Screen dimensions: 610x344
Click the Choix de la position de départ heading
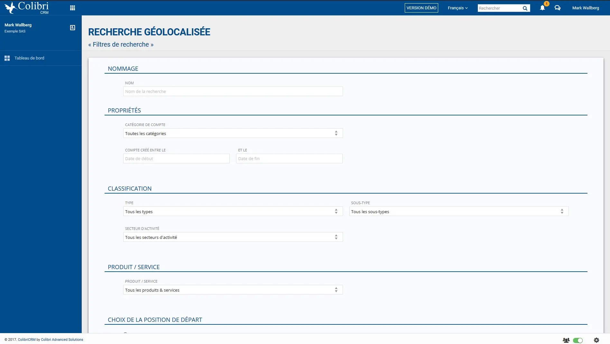[x=155, y=320]
